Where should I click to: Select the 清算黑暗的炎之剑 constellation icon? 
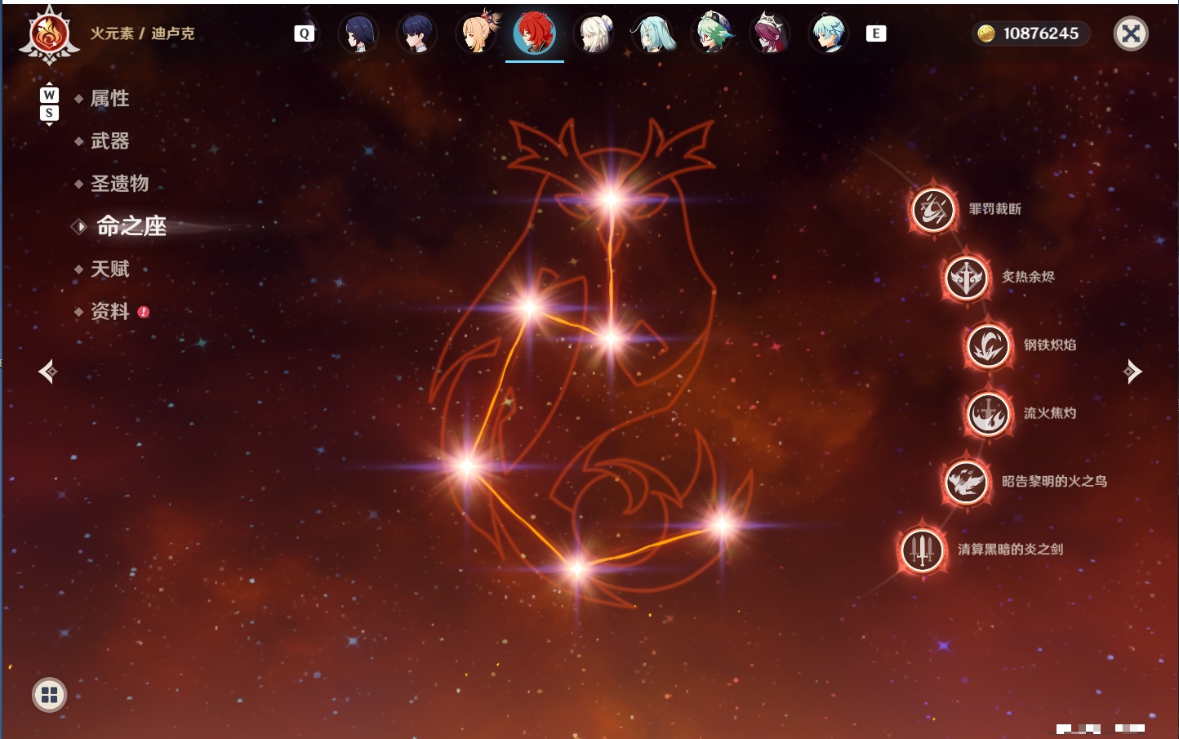(x=923, y=550)
